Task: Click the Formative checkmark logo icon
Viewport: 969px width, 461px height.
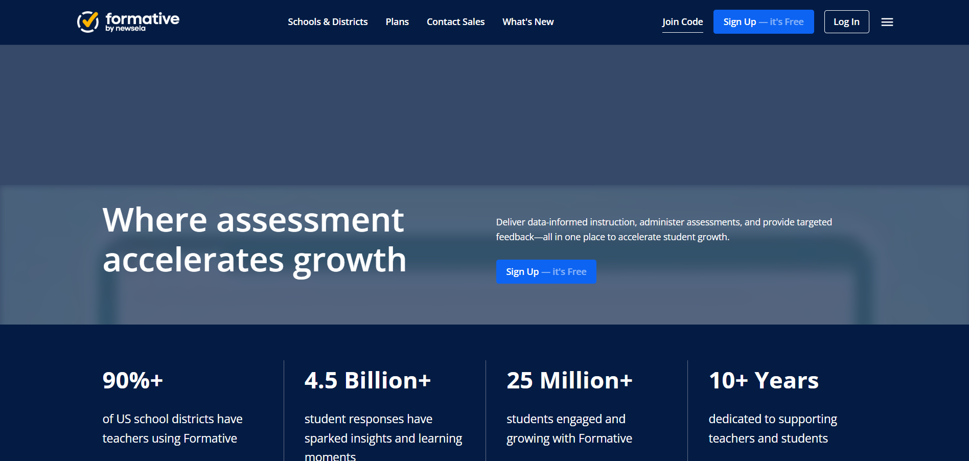Action: click(x=88, y=22)
